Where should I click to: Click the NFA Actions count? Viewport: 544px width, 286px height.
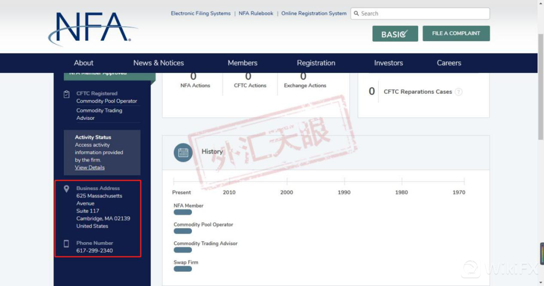pyautogui.click(x=193, y=76)
